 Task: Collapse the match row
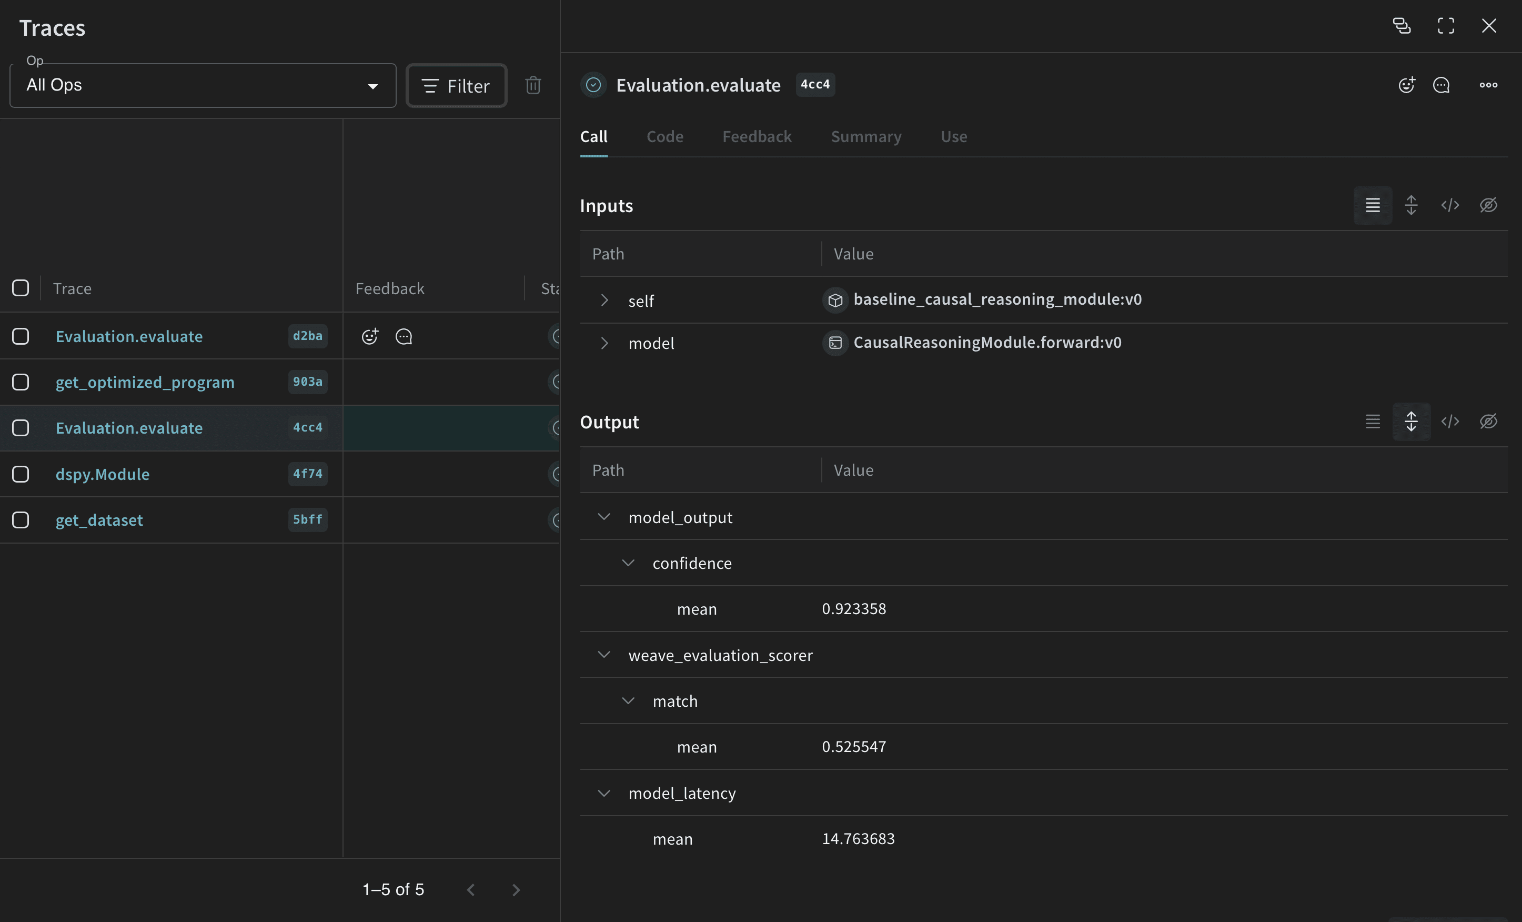(x=628, y=701)
